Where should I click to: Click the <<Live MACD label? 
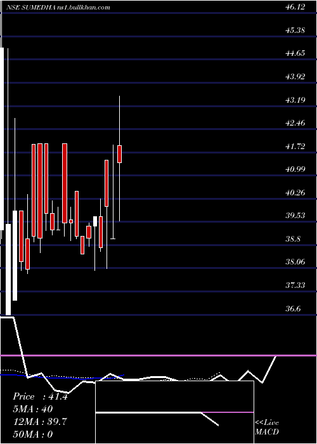[x=267, y=428]
